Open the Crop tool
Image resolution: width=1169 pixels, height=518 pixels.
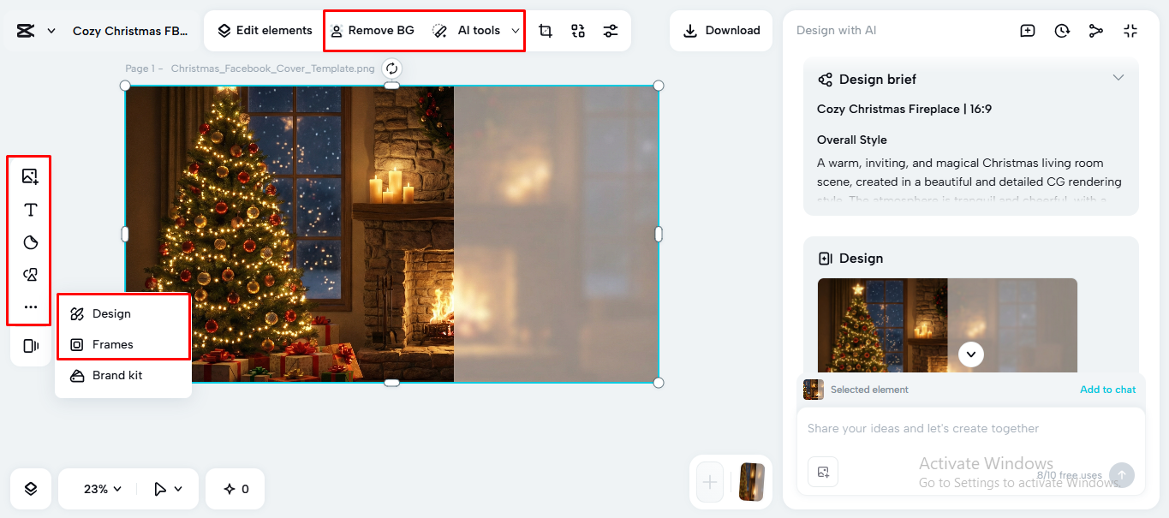point(546,30)
